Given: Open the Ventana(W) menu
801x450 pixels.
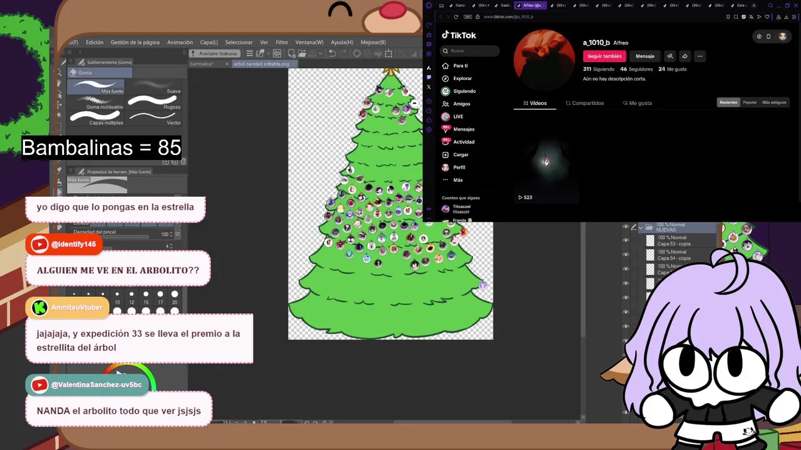Looking at the screenshot, I should 309,42.
